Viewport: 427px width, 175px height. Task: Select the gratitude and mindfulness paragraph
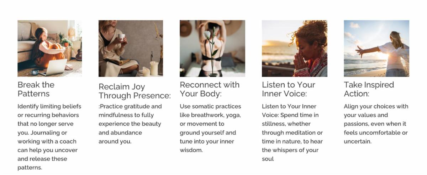pyautogui.click(x=130, y=124)
